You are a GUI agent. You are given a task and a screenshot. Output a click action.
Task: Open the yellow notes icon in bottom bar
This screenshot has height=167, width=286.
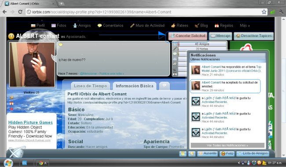tap(183, 153)
